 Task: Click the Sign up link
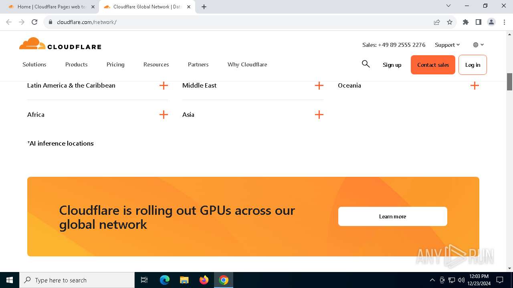[x=392, y=65]
